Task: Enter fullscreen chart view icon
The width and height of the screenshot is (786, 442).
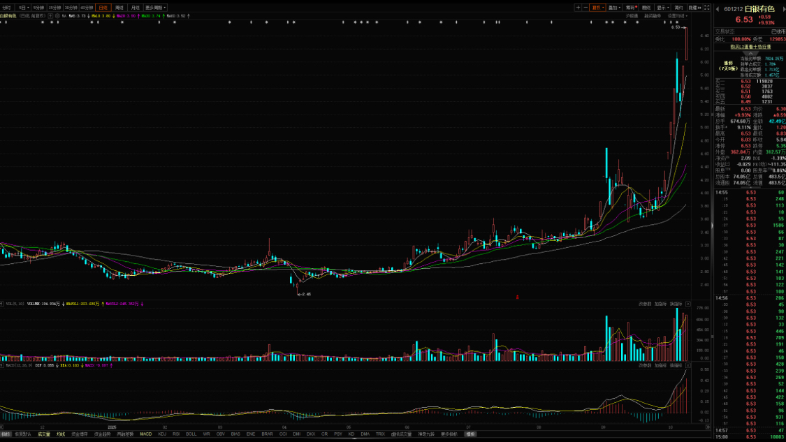Action: 707,8
